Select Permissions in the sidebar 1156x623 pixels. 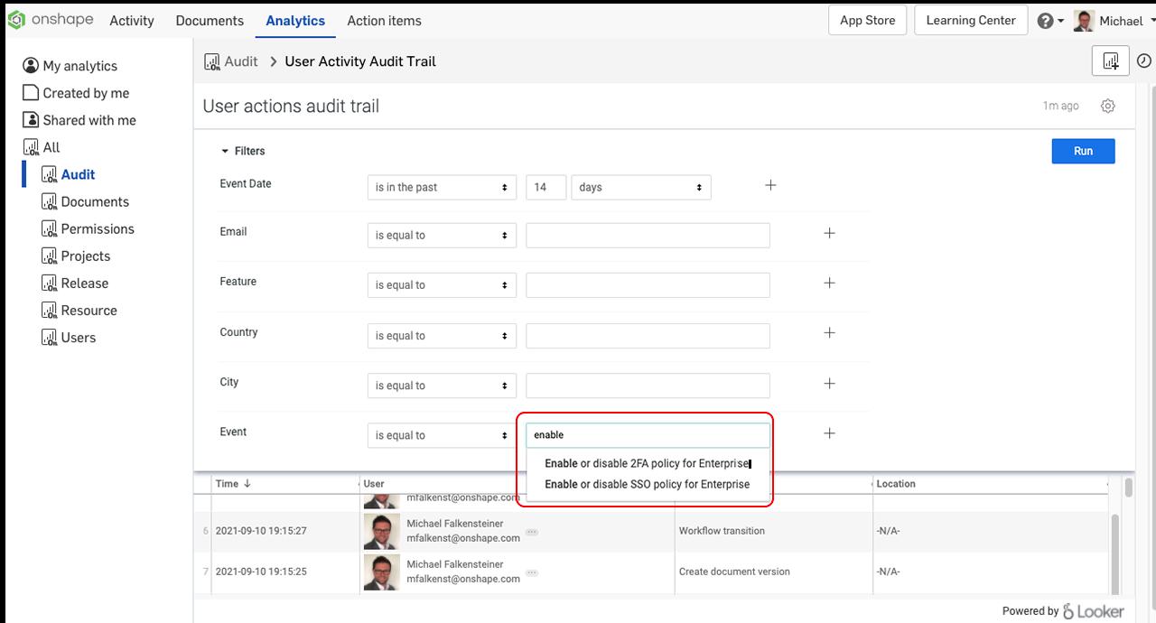click(98, 228)
